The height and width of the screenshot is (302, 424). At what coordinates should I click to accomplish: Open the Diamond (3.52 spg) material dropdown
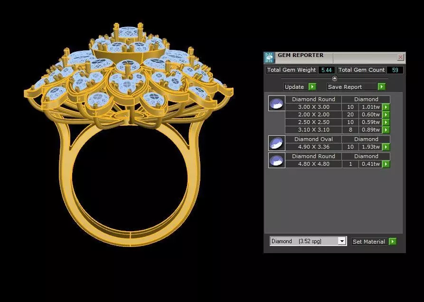308,241
